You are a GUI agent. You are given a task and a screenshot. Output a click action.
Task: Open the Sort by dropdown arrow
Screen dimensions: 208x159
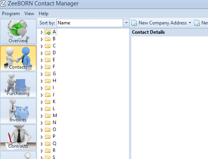(x=126, y=23)
